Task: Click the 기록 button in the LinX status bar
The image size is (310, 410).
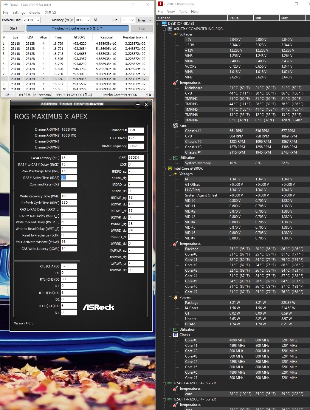Action: click(x=148, y=95)
